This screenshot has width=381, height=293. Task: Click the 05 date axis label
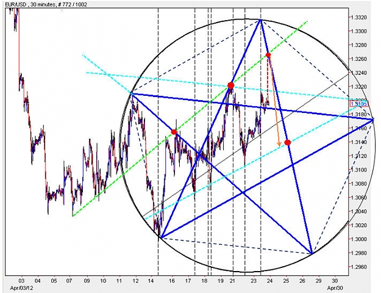point(54,281)
